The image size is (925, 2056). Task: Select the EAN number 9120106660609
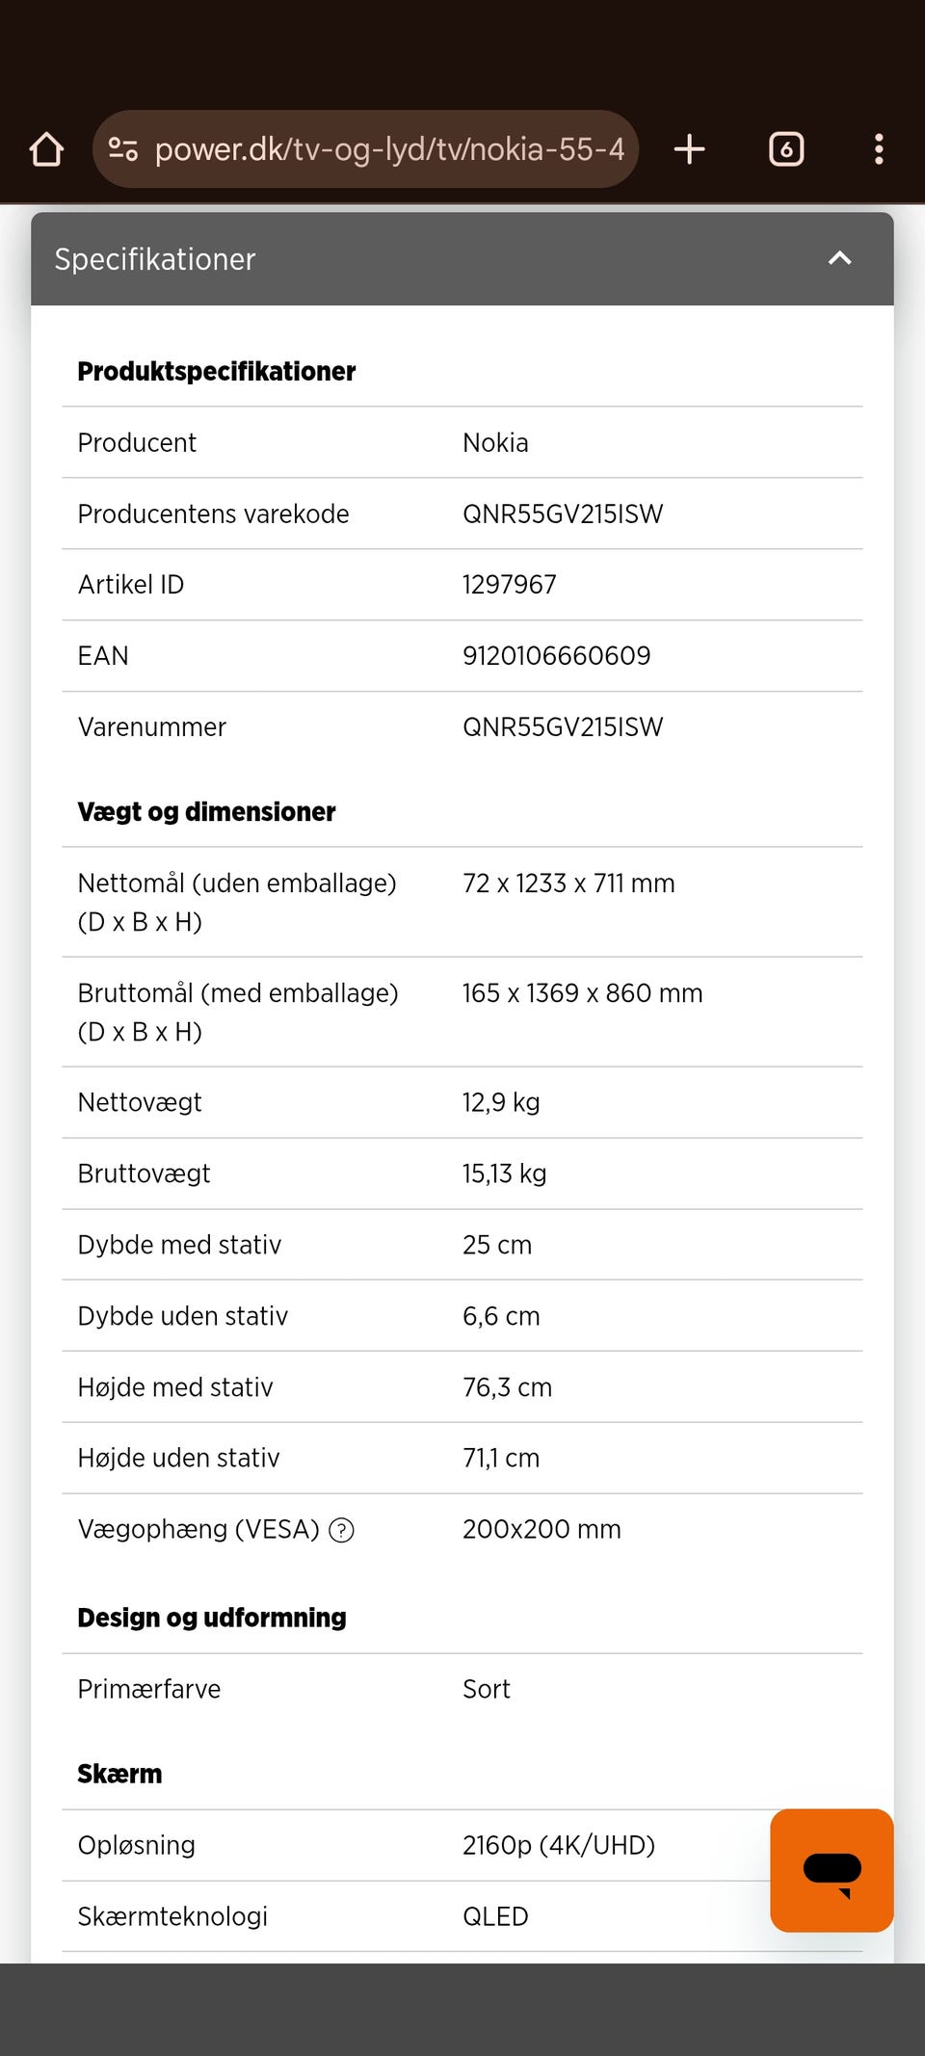click(x=556, y=656)
